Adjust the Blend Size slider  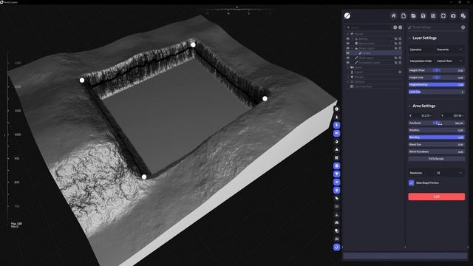click(x=436, y=145)
